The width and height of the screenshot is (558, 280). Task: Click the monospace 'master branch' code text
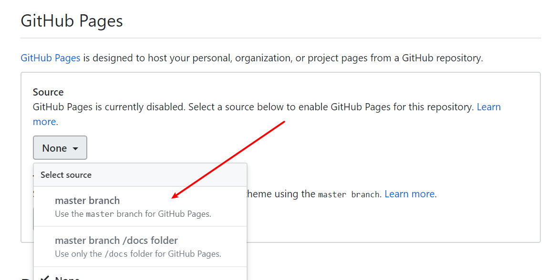(x=348, y=194)
